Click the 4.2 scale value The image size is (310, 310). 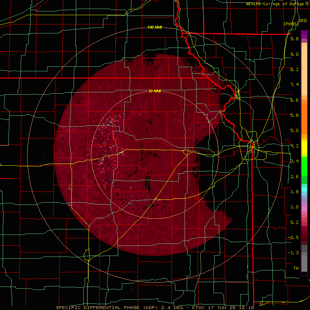tap(294, 146)
